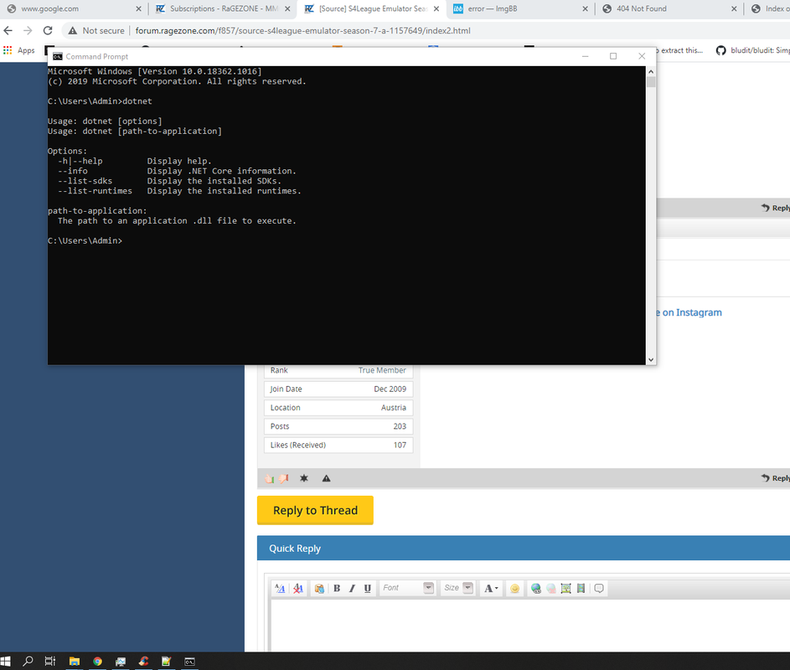This screenshot has height=670, width=790.
Task: Click Chrome icon on taskbar
Action: pos(98,661)
